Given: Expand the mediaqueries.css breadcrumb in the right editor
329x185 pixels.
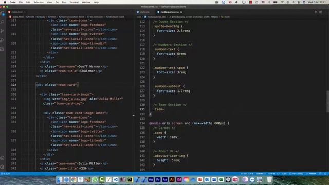Looking at the screenshot, I should pyautogui.click(x=155, y=17).
